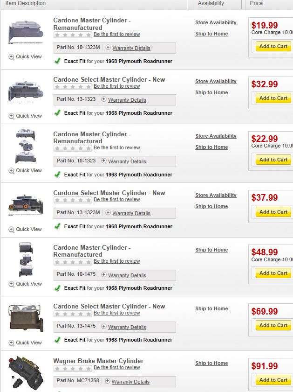Click star rating of Cardone Select 13-1323M
Screen dimensions: 293x392
(x=73, y=200)
